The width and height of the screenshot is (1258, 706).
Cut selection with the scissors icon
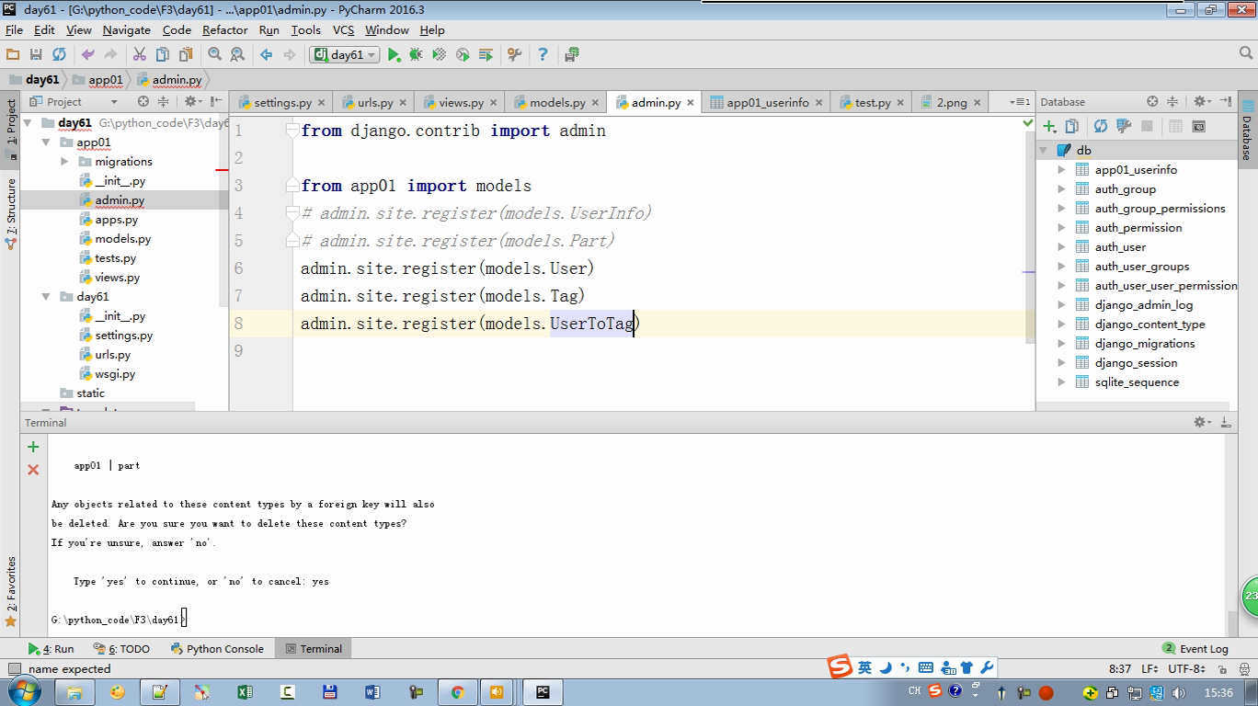(x=140, y=55)
